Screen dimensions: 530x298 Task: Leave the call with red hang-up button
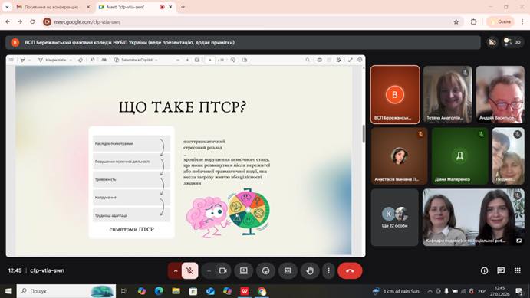350,270
